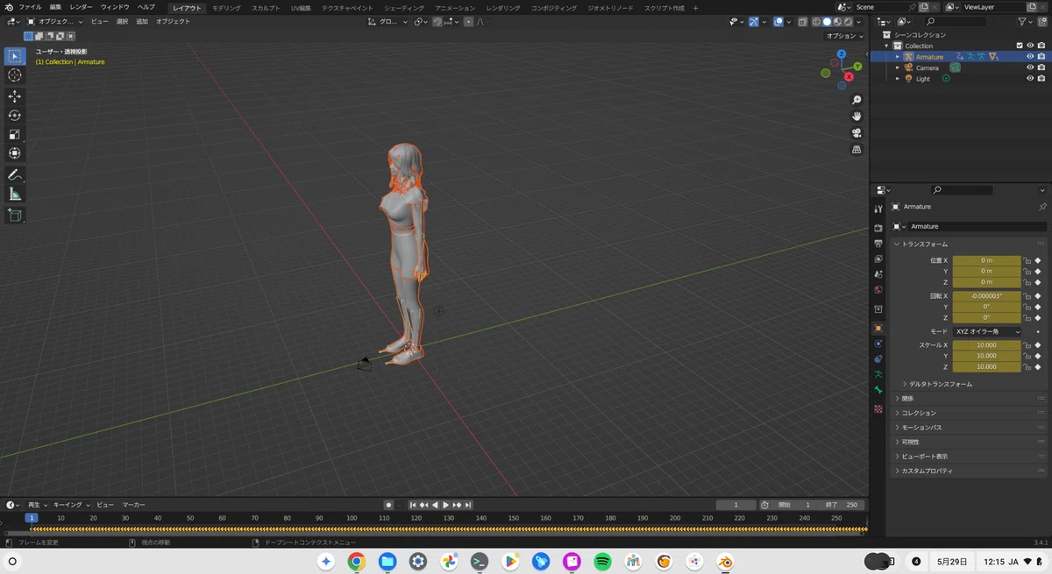Open the Bone properties tab

click(878, 390)
